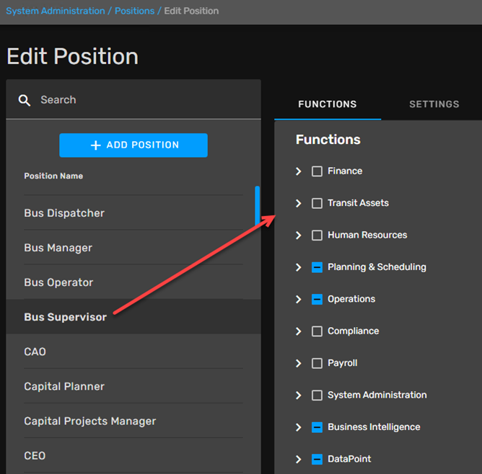Click the Add Position button

133,146
